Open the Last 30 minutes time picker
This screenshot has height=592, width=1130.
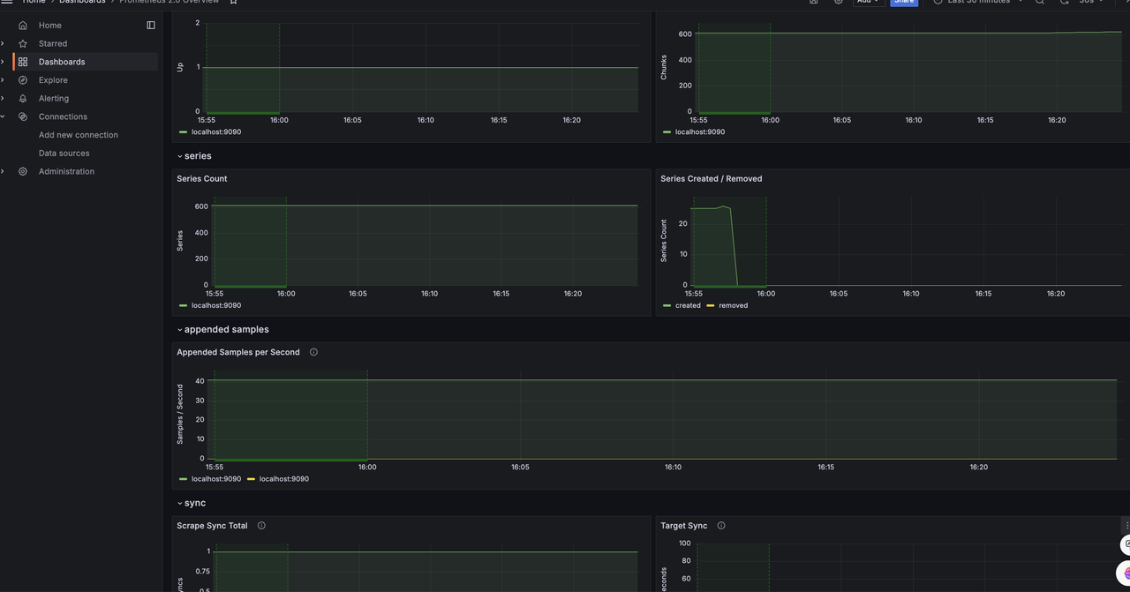pos(976,2)
